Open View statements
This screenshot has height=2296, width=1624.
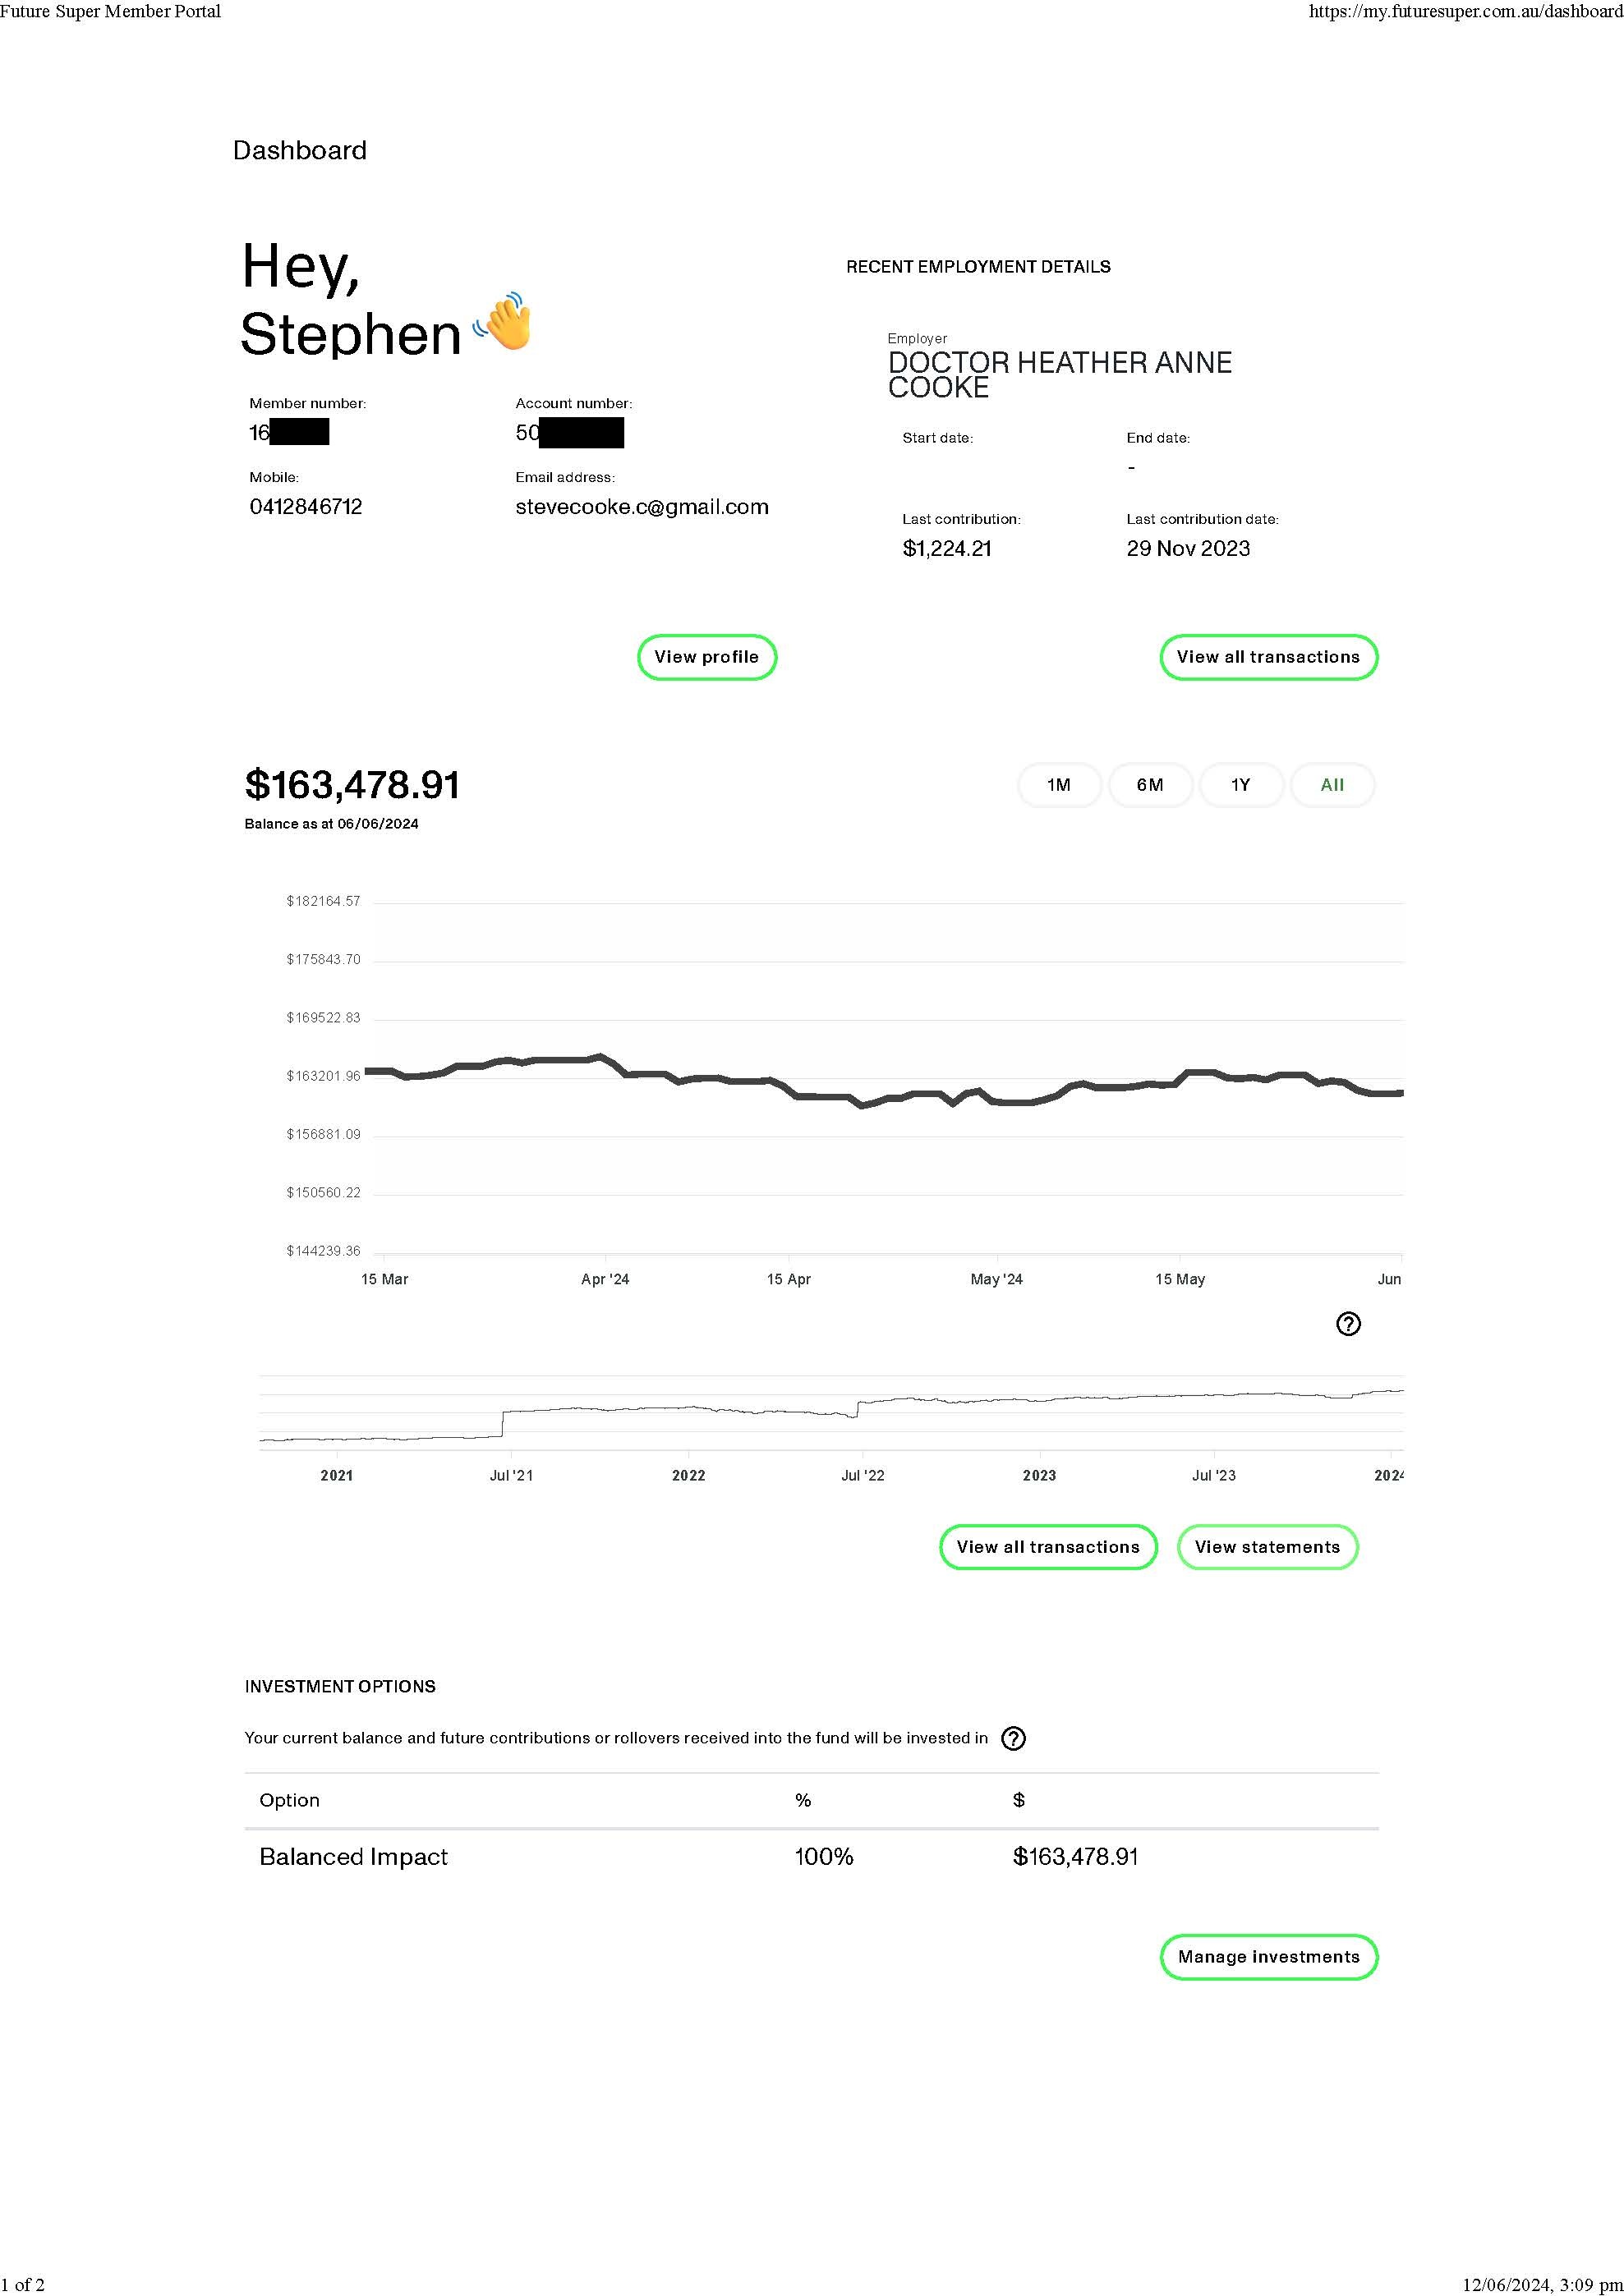click(x=1267, y=1547)
